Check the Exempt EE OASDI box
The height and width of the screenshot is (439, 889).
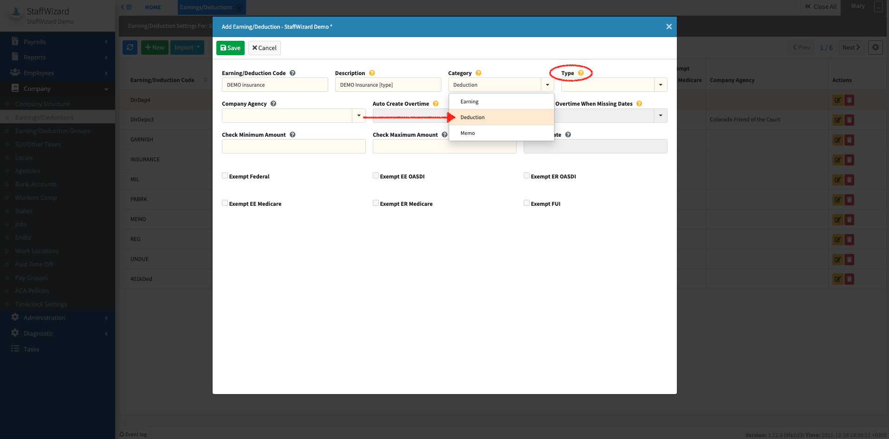click(x=376, y=176)
